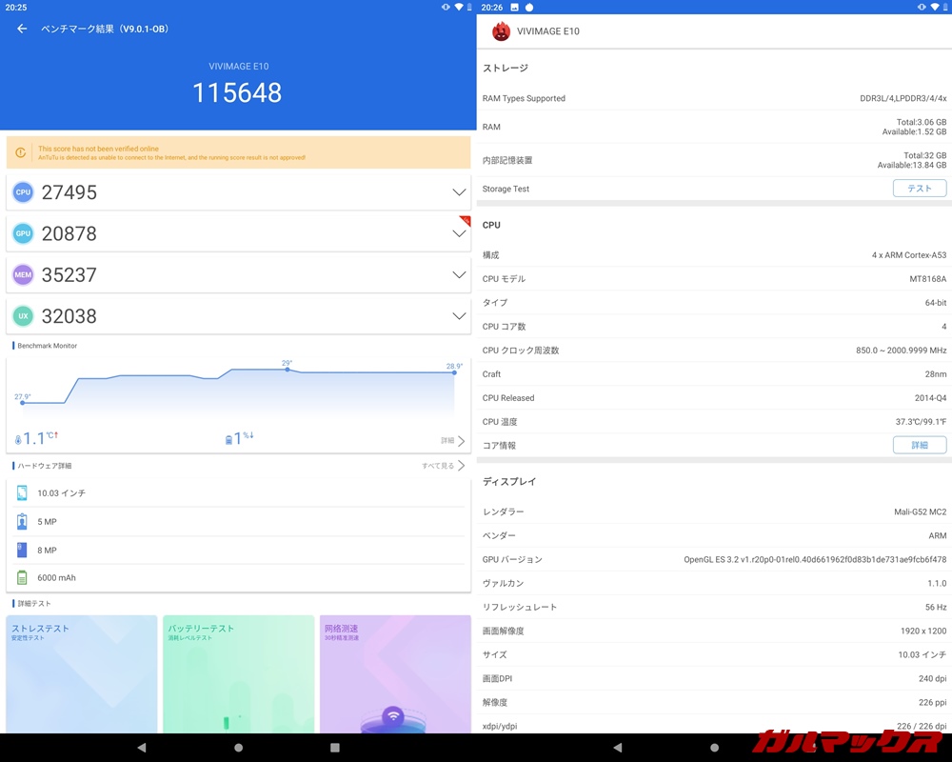The image size is (952, 762).
Task: Tap the UX category icon beside 32038
Action: [x=23, y=315]
